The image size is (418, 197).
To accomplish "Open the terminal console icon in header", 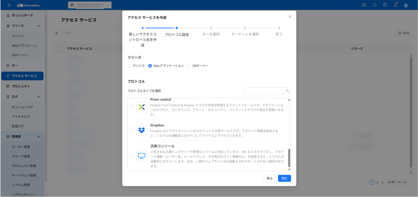I will 364,5.
